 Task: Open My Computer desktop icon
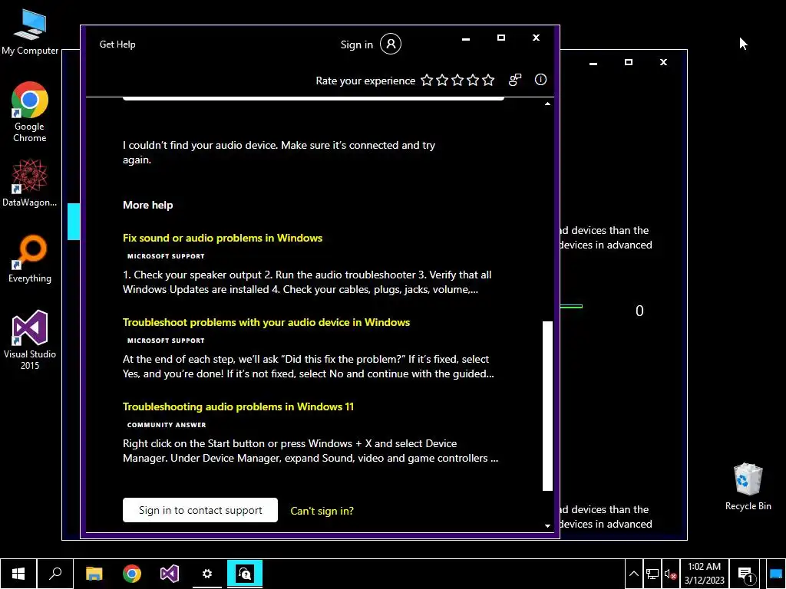tap(30, 32)
